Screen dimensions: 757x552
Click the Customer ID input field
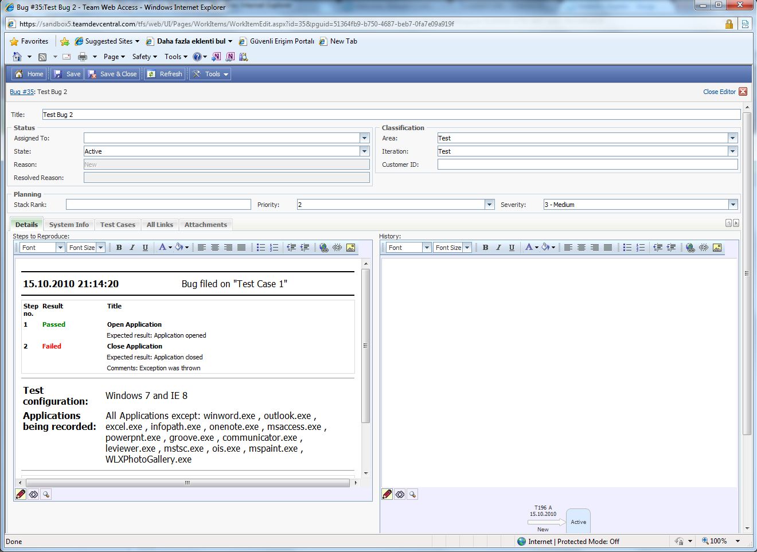click(588, 165)
